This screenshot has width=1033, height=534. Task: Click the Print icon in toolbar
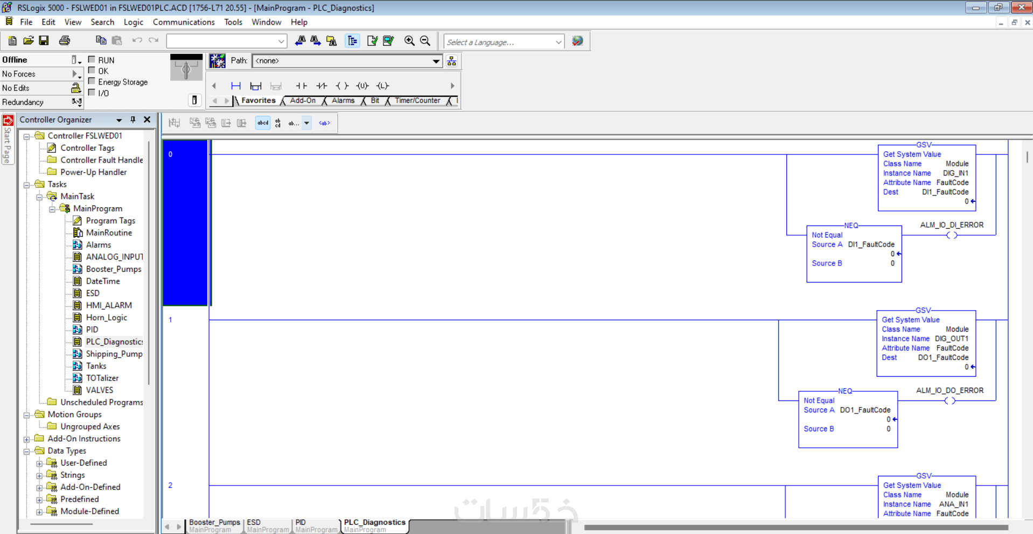click(x=65, y=40)
